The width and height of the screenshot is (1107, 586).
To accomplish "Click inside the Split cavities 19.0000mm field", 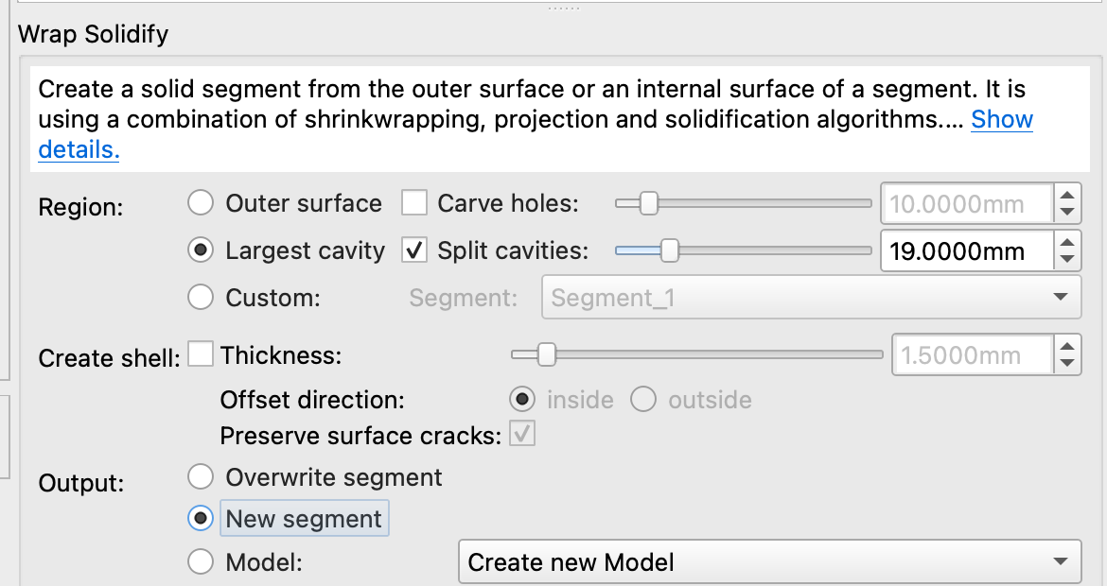I will pos(965,251).
